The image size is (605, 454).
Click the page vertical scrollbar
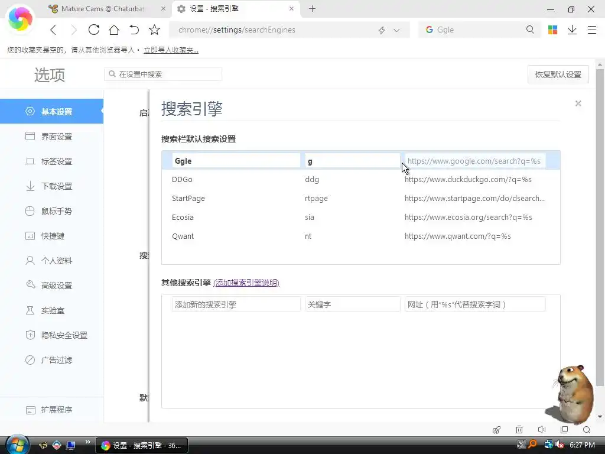pos(600,228)
